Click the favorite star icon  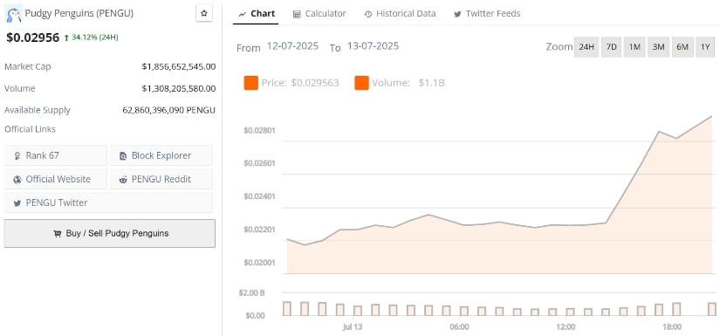[204, 13]
